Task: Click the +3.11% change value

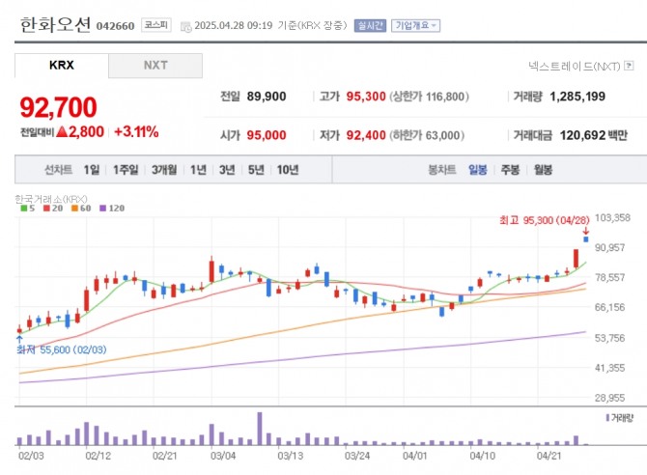Action: (x=136, y=132)
